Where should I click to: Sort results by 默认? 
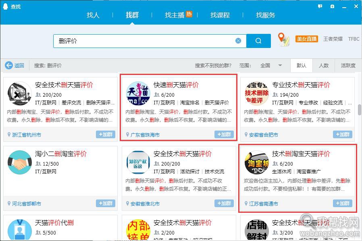(301, 66)
